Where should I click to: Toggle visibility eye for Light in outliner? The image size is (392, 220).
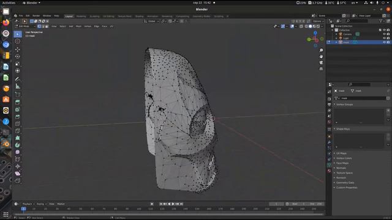(384, 38)
